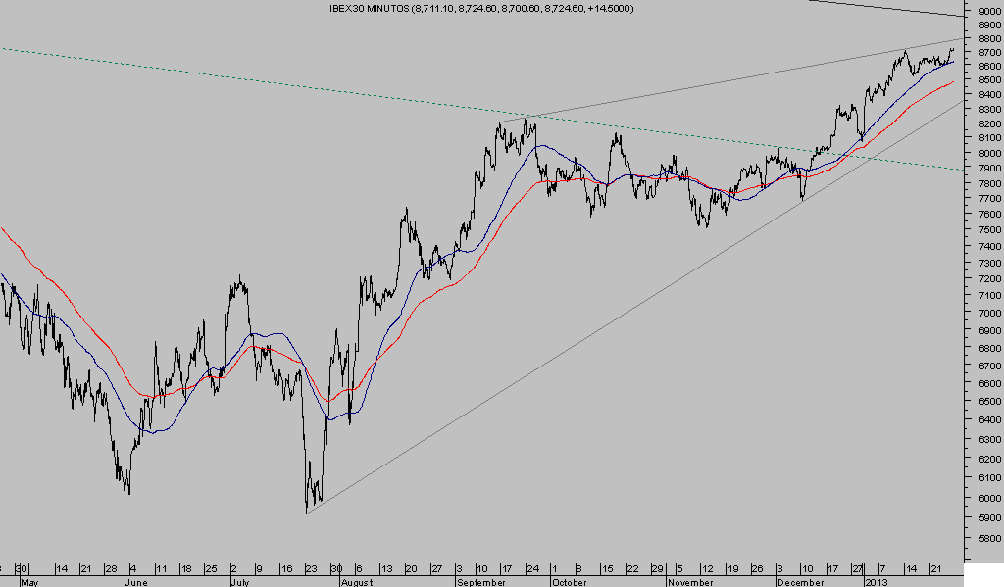Viewport: 1004px width, 587px height.
Task: Click the July month label
Action: pyautogui.click(x=241, y=581)
